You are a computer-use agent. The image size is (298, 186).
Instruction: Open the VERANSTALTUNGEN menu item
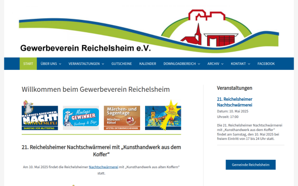tap(84, 64)
